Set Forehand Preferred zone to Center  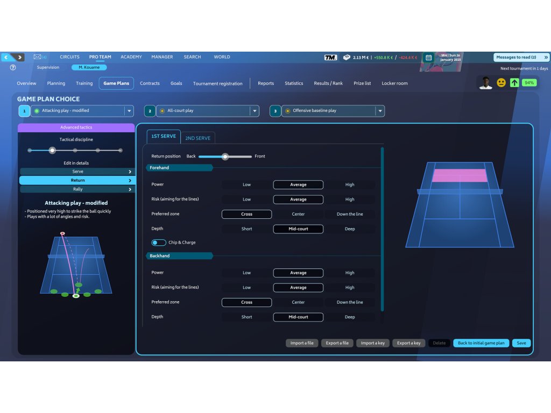[298, 214]
